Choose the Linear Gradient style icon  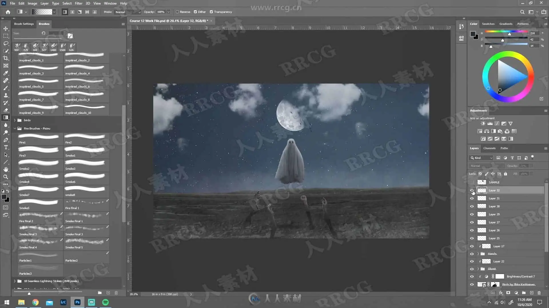point(65,12)
